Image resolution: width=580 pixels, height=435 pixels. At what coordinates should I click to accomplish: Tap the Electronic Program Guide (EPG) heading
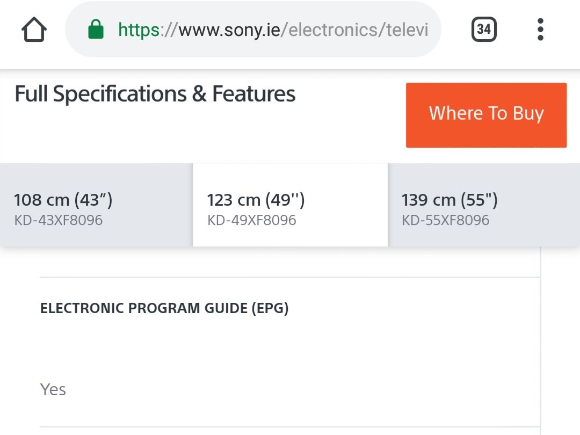point(164,309)
